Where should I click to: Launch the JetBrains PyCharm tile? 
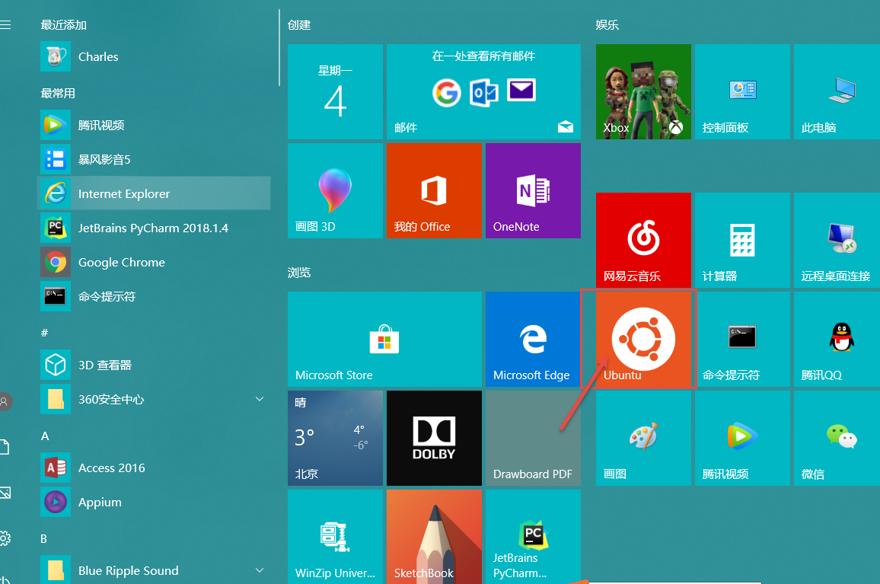tap(533, 537)
